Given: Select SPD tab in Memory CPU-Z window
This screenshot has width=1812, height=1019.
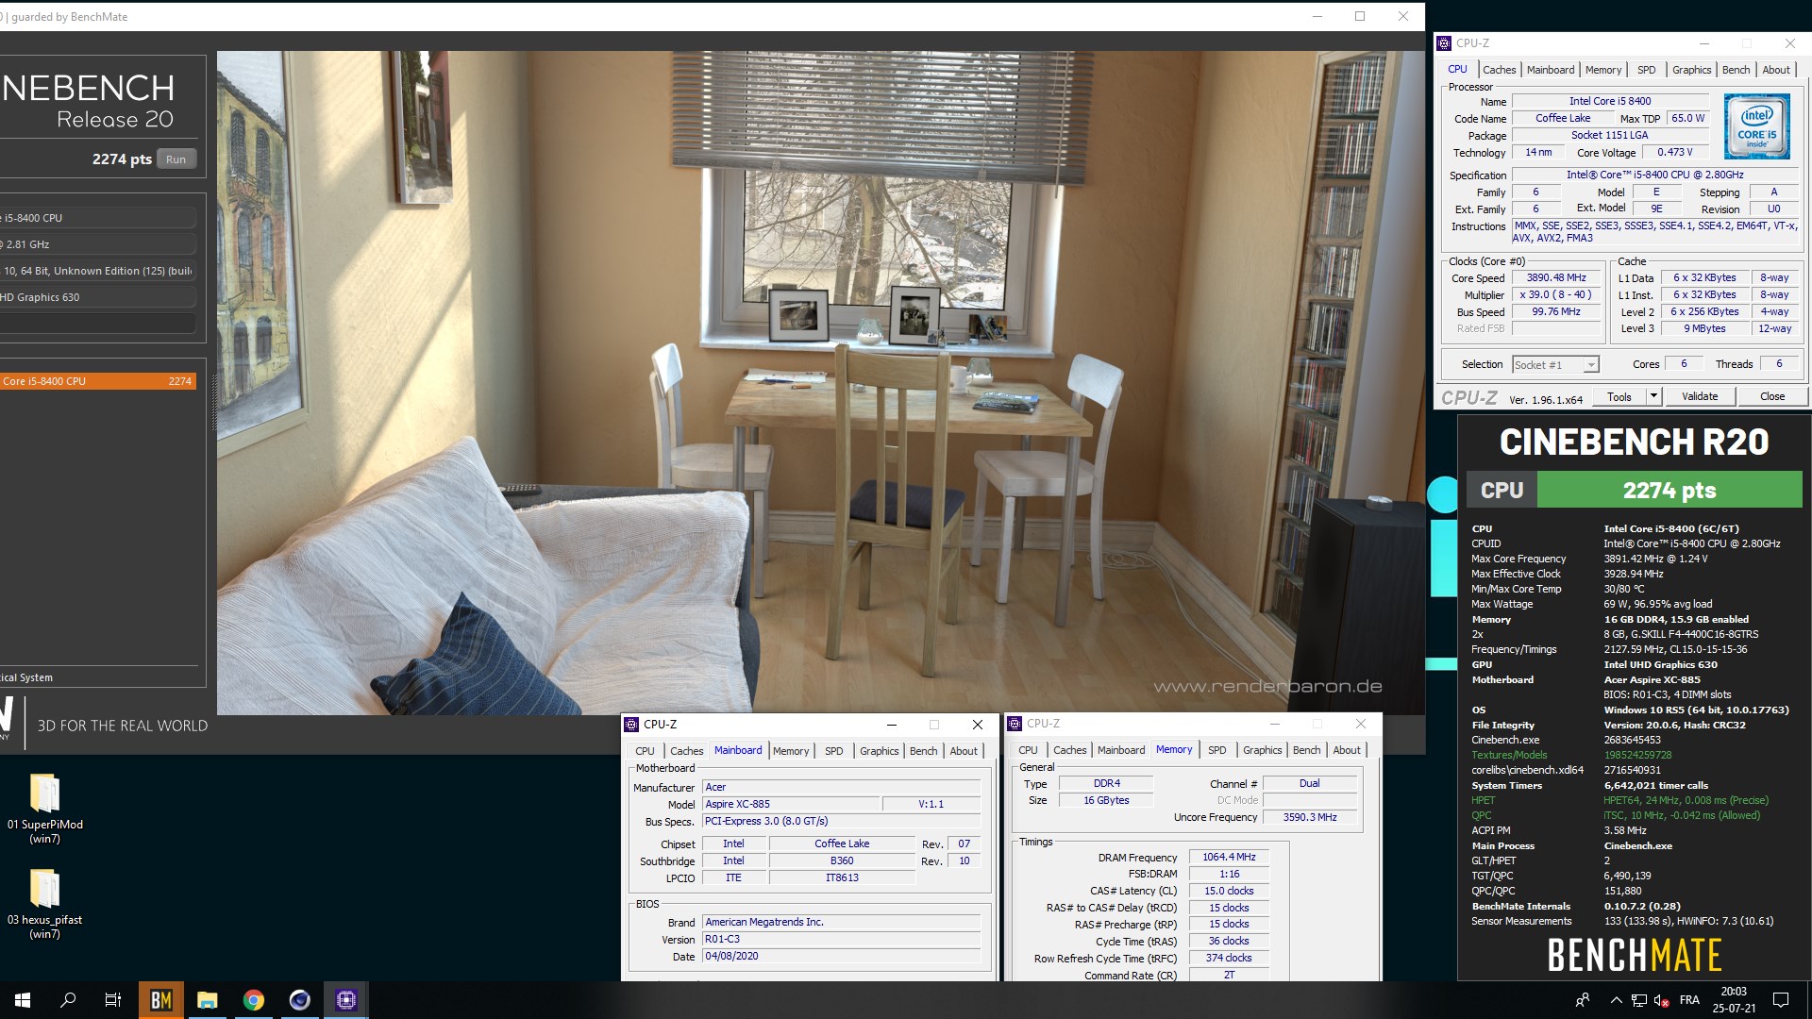Looking at the screenshot, I should 1217,750.
